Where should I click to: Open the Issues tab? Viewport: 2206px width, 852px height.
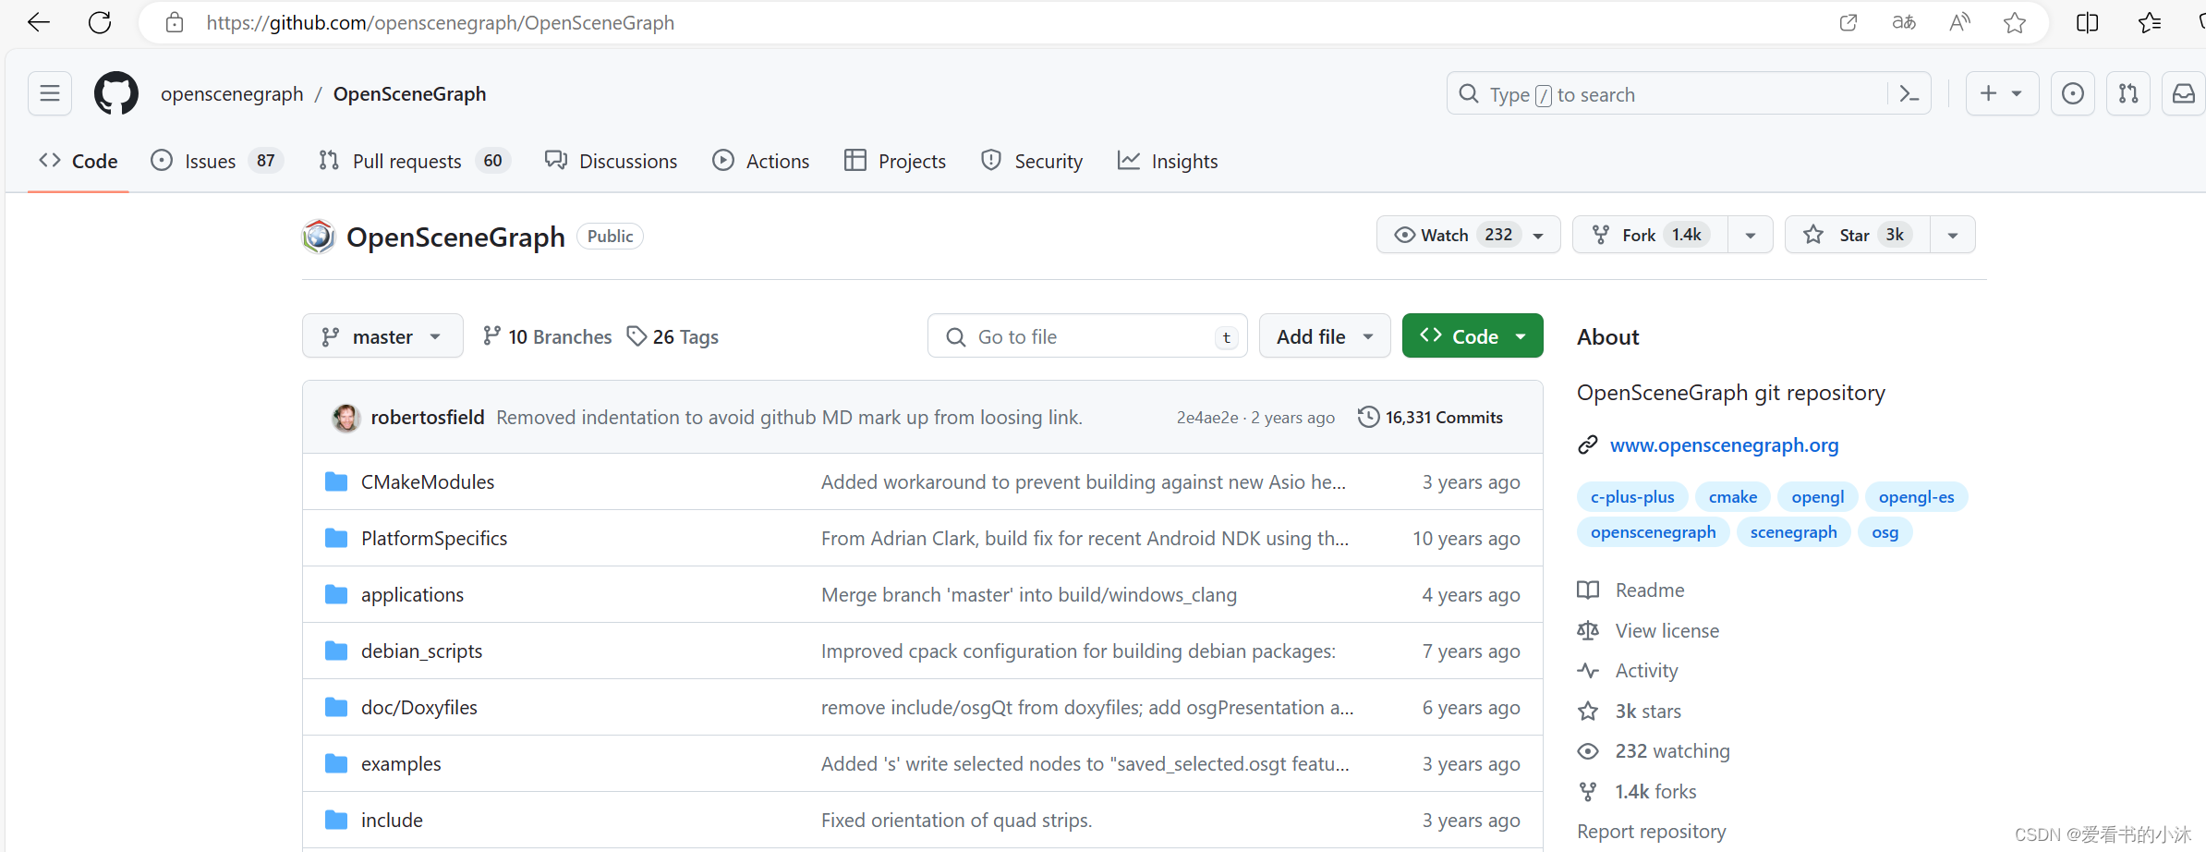tap(217, 161)
